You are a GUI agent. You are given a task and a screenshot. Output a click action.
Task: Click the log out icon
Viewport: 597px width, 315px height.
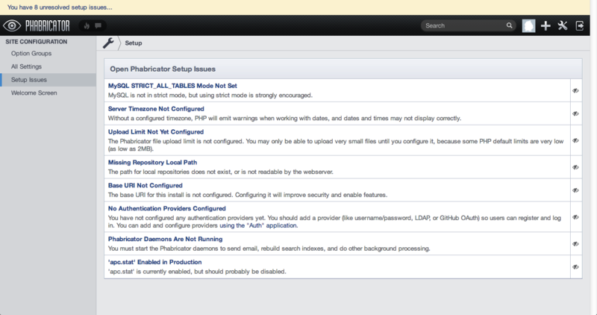click(x=580, y=25)
